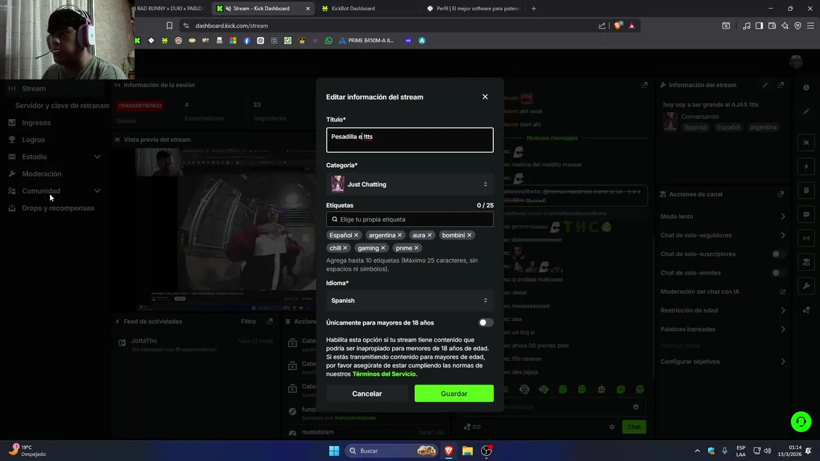Click the chat bubble icon in the right rail

tap(807, 214)
